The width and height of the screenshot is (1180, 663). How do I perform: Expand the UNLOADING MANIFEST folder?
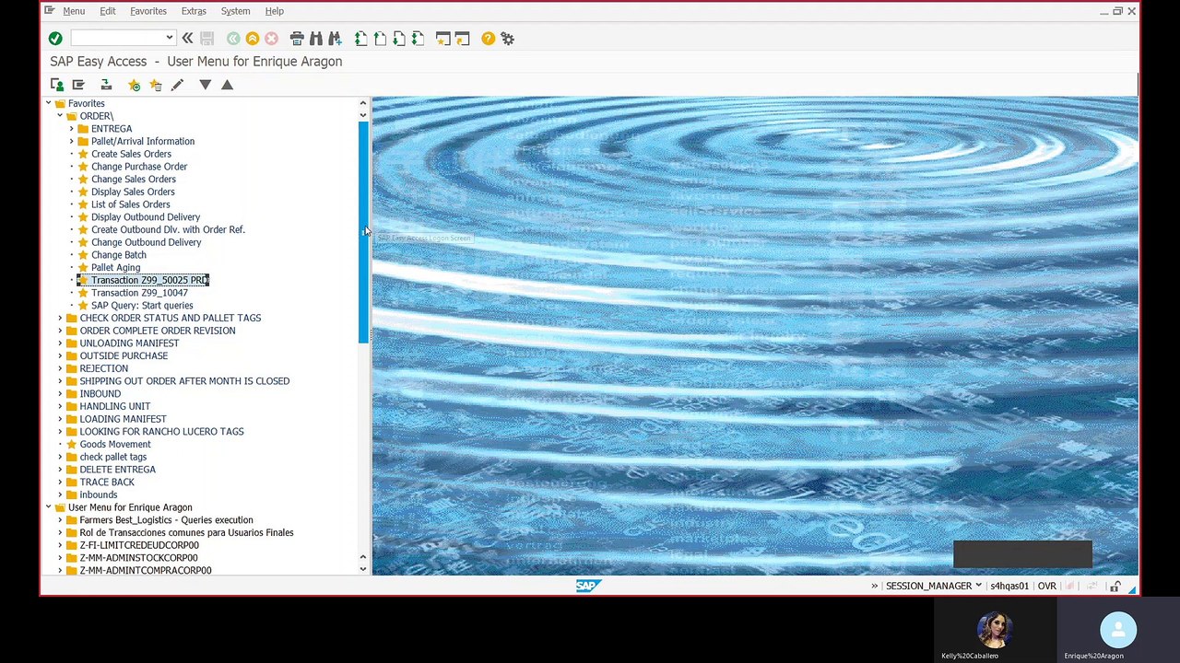click(x=60, y=343)
